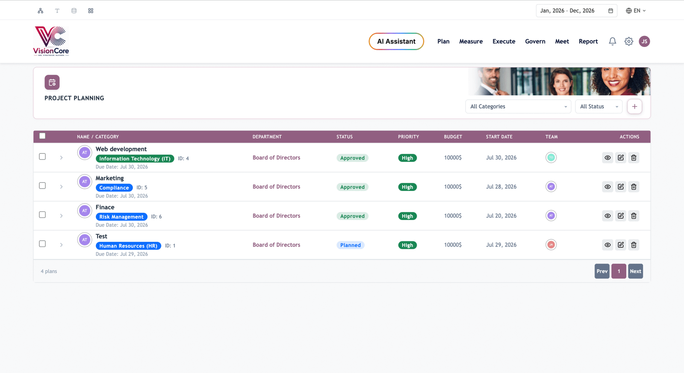The width and height of the screenshot is (684, 373).
Task: Expand the Test row
Action: (62, 245)
